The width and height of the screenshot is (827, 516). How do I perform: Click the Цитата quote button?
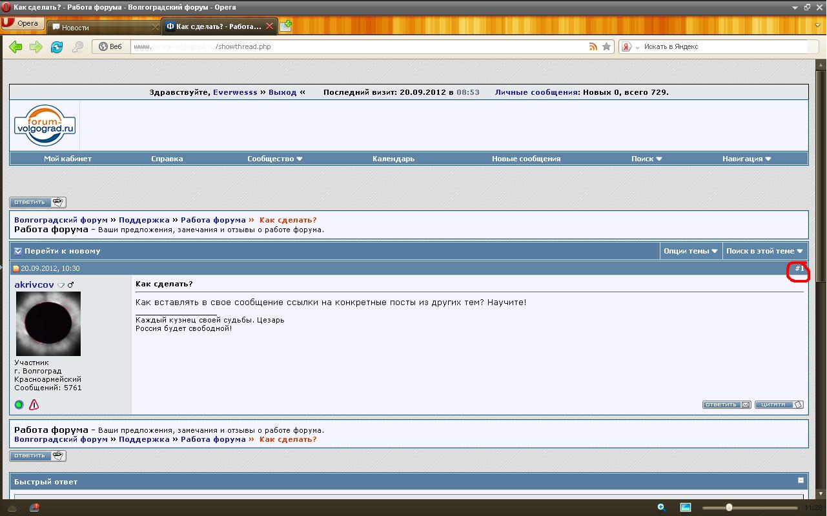click(779, 404)
